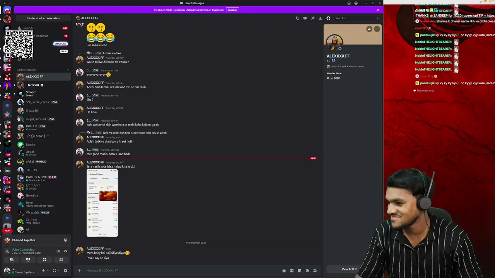Open the lina xo36 direct message
This screenshot has height=278, width=495.
tap(43, 110)
